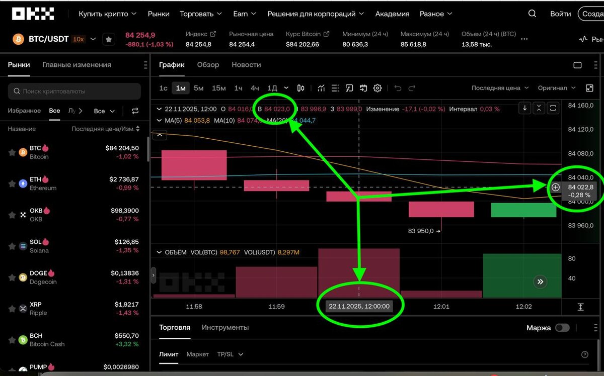
Task: Undo last chart action
Action: [x=398, y=88]
